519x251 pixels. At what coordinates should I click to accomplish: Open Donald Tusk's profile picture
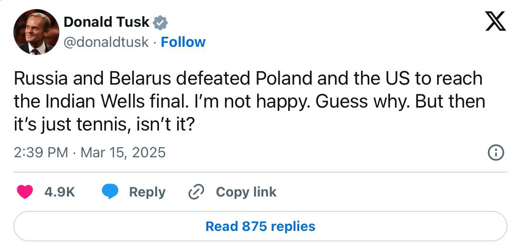(x=36, y=32)
